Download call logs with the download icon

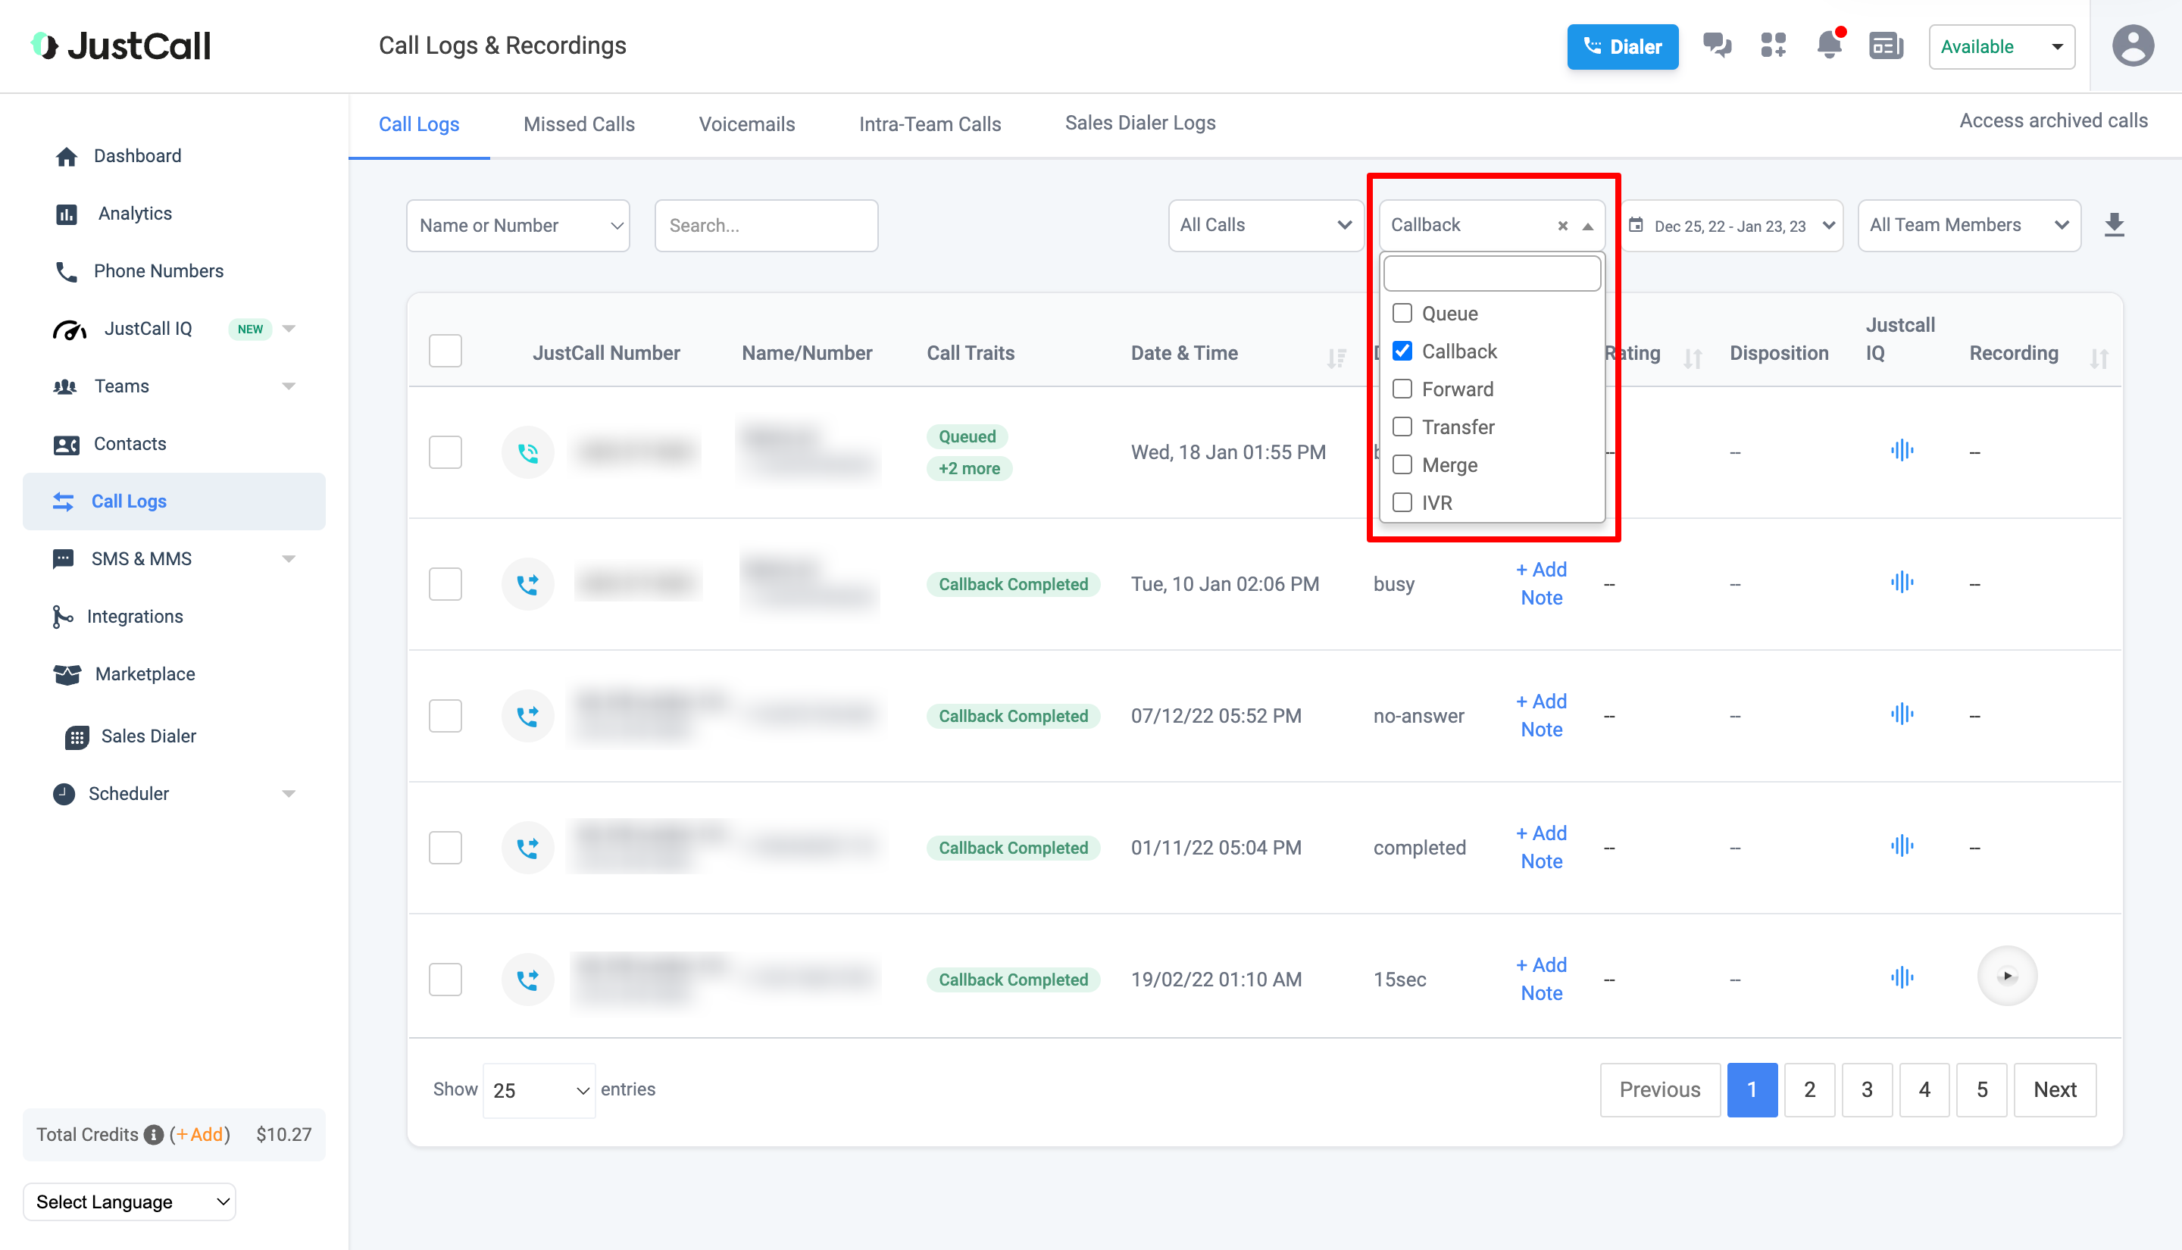click(x=2114, y=225)
